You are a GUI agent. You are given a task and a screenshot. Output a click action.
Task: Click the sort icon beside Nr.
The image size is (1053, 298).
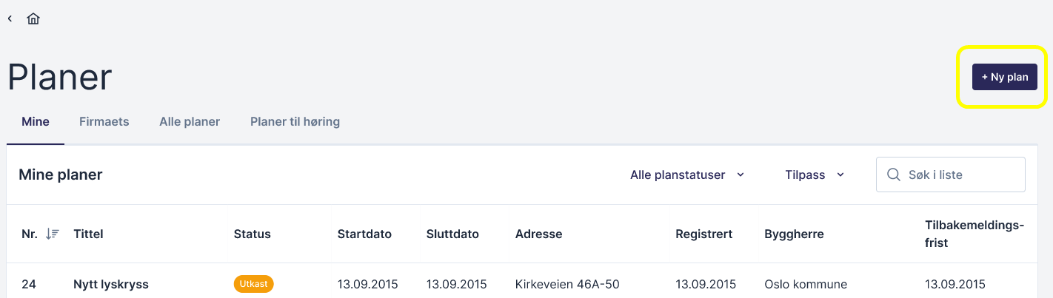tap(52, 234)
